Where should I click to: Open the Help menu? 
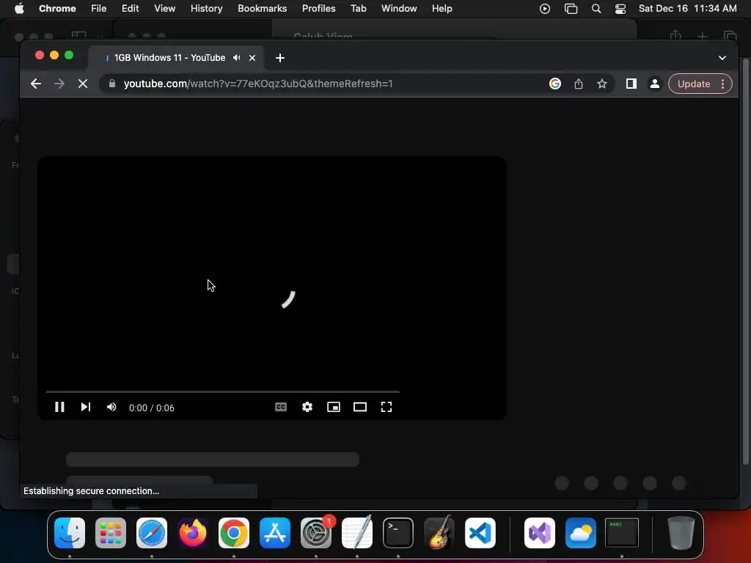click(442, 8)
